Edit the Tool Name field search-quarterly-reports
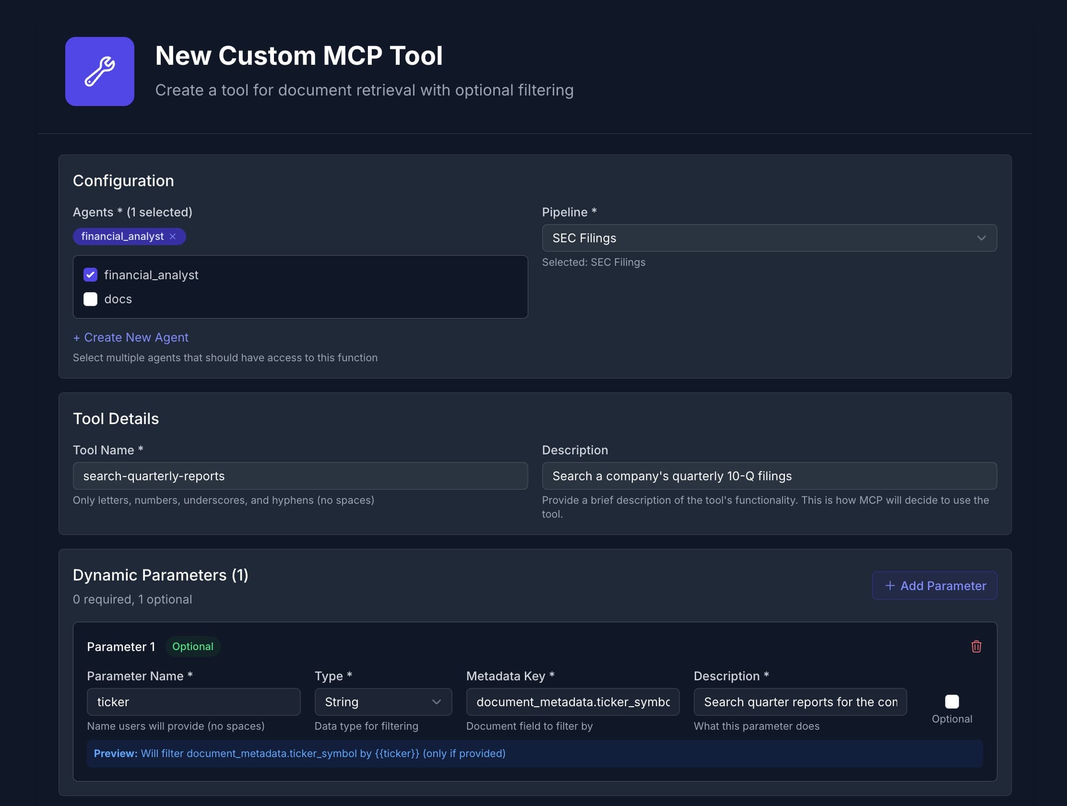This screenshot has height=806, width=1067. (300, 475)
